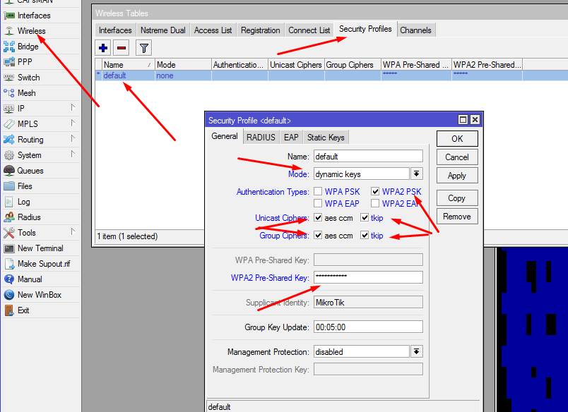Click the blue plus add profile icon

(x=103, y=48)
